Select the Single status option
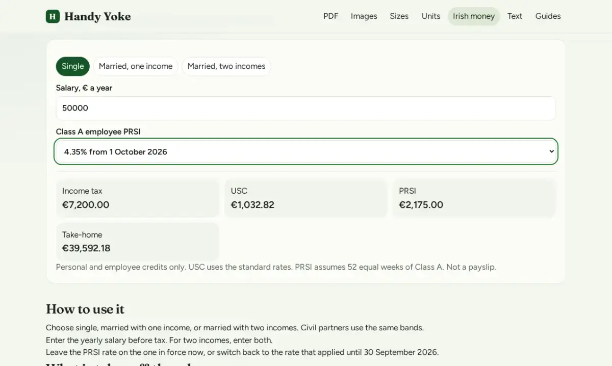Screen dimensions: 612x366 tap(73, 66)
